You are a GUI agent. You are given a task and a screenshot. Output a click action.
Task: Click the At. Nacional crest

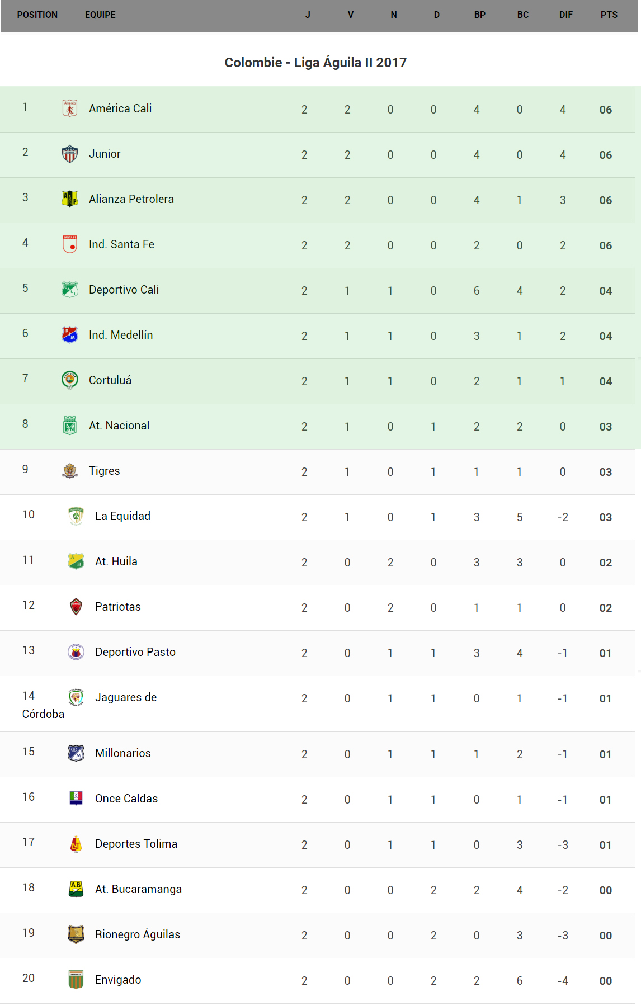[x=70, y=425]
